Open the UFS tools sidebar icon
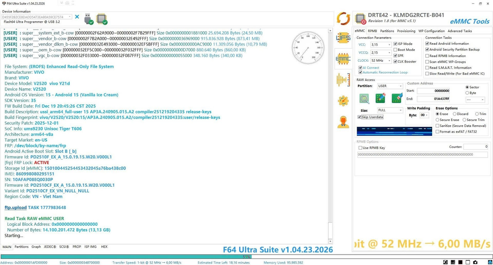This screenshot has height=265, width=493. pos(343,38)
